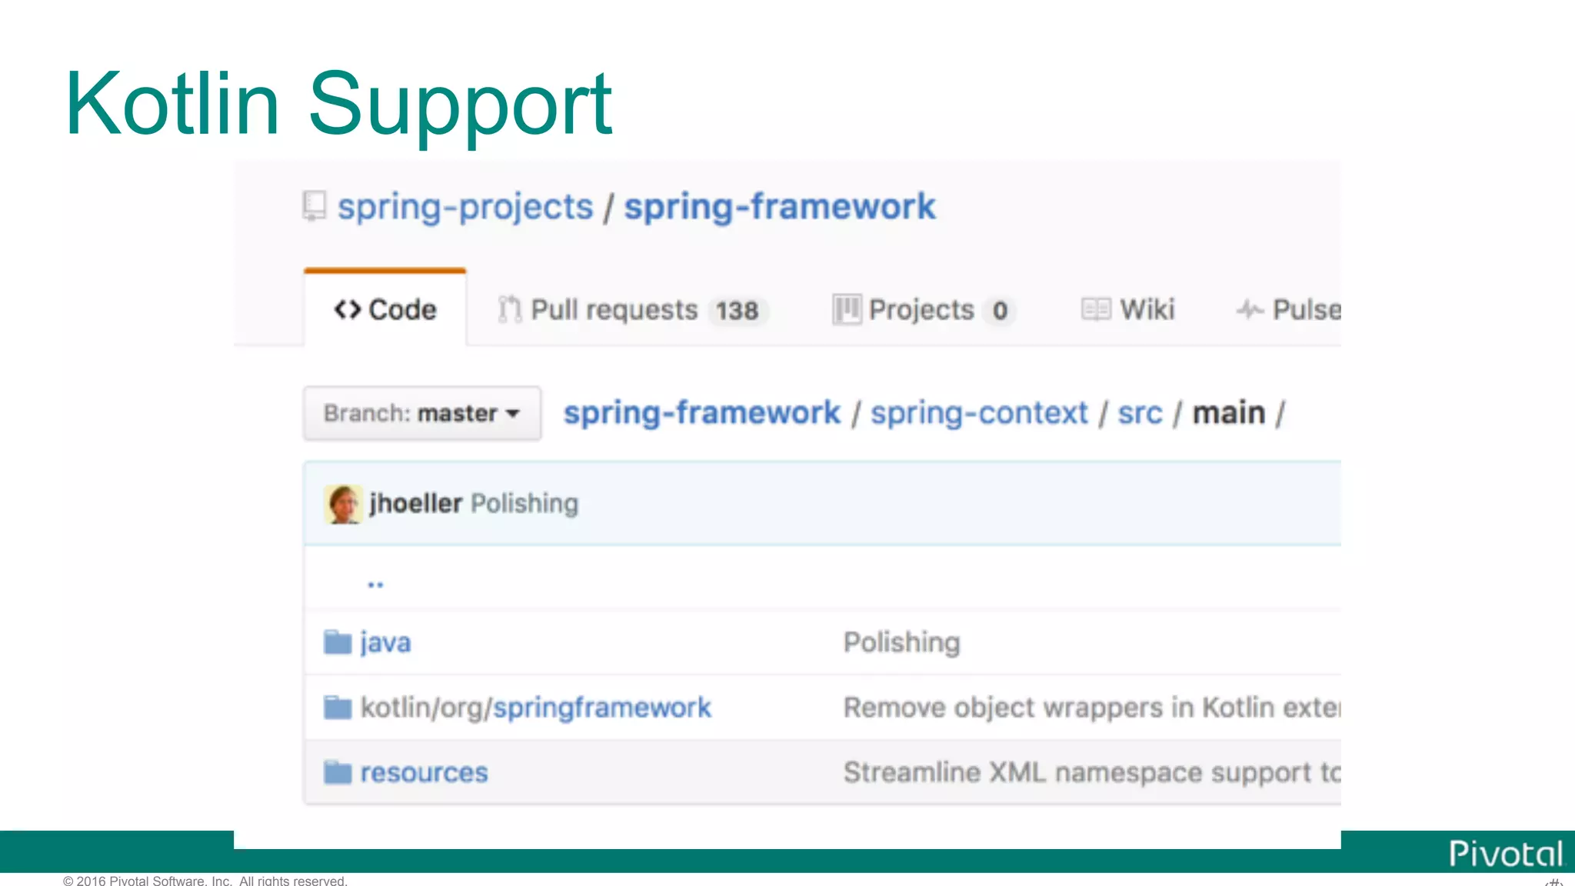Click jhoeller's avatar thumbnail
This screenshot has width=1575, height=886.
click(x=343, y=505)
